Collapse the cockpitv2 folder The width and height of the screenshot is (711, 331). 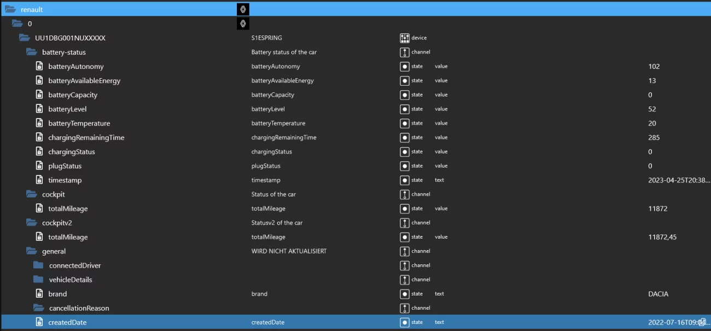tap(32, 223)
